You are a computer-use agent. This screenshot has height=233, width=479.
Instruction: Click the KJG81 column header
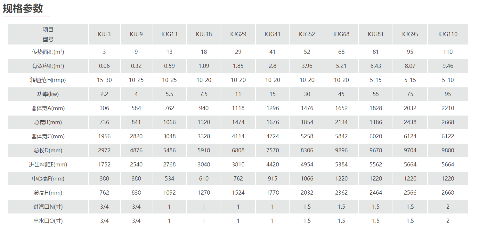pyautogui.click(x=376, y=34)
